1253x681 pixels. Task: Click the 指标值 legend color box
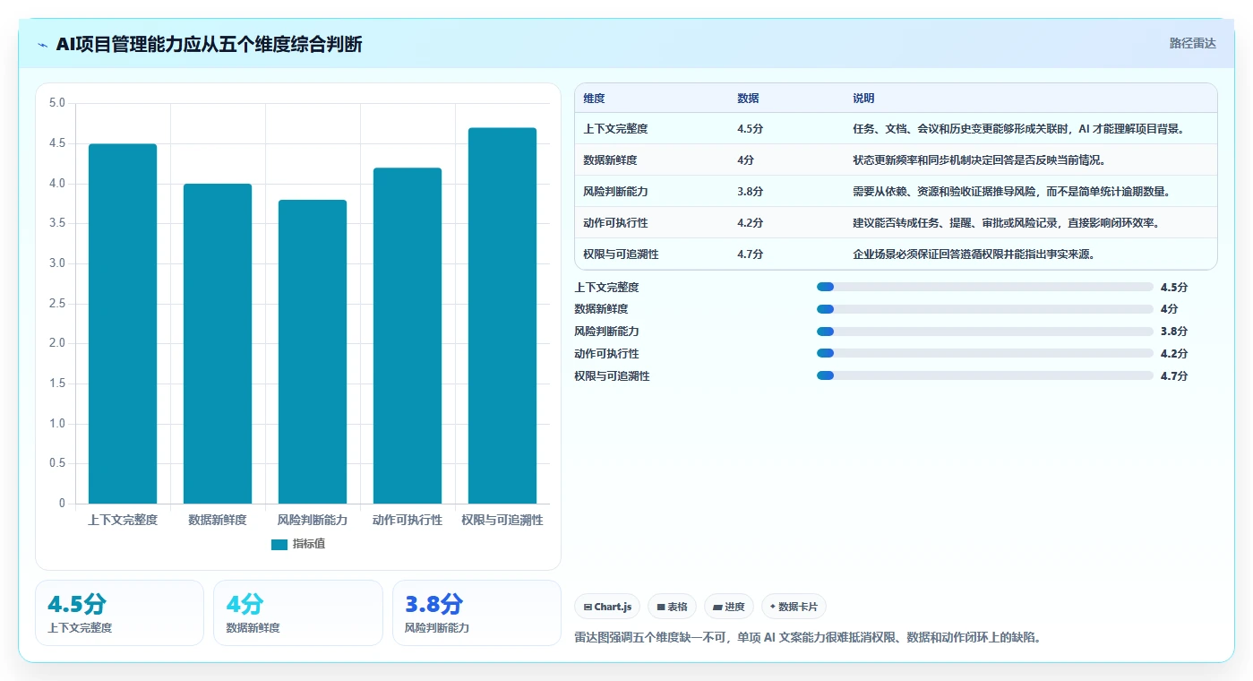tap(279, 544)
